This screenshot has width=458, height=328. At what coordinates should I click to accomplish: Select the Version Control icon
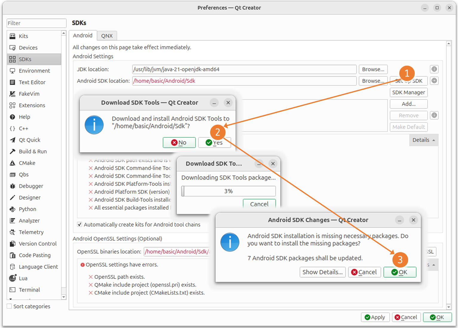pos(12,244)
